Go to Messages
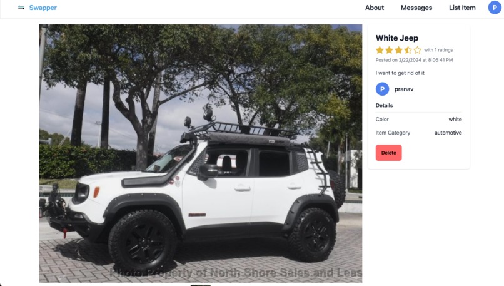 pyautogui.click(x=416, y=8)
